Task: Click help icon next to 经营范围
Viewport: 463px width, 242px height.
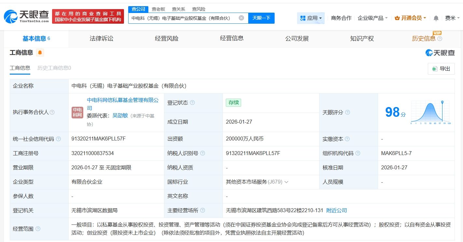Action: click(38, 229)
